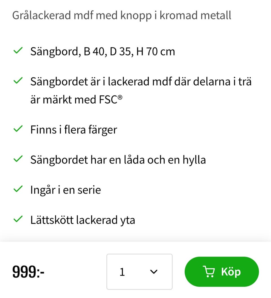The height and width of the screenshot is (298, 271).
Task: Open the quantity selector box
Action: [139, 272]
